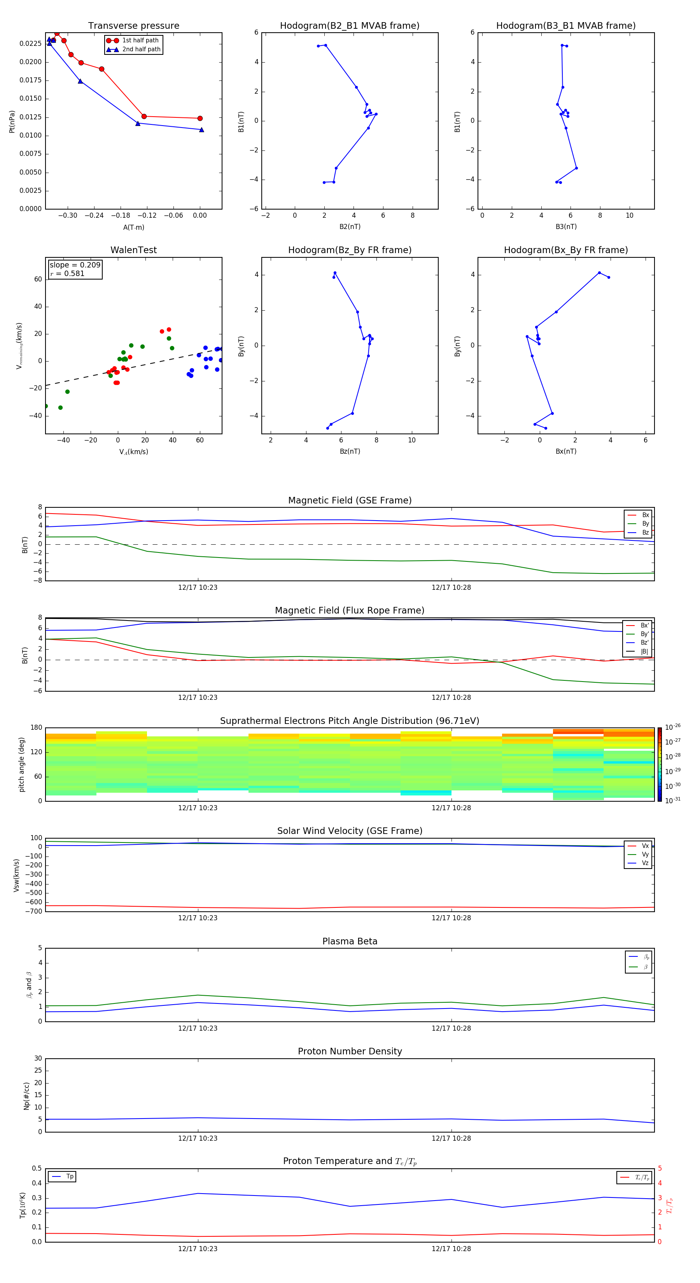The width and height of the screenshot is (700, 1283).
Task: Click the '−700' tick on solar wind axis
Action: [33, 911]
